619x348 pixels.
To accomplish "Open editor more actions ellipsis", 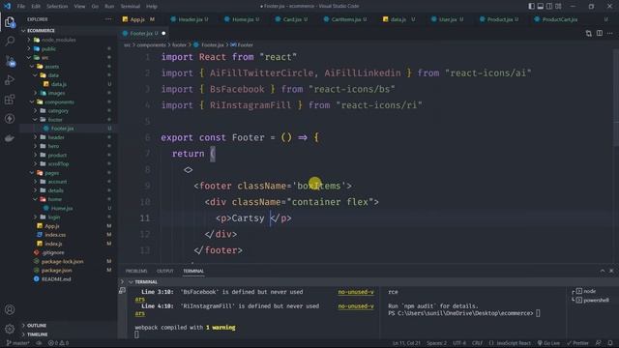I will [x=610, y=33].
